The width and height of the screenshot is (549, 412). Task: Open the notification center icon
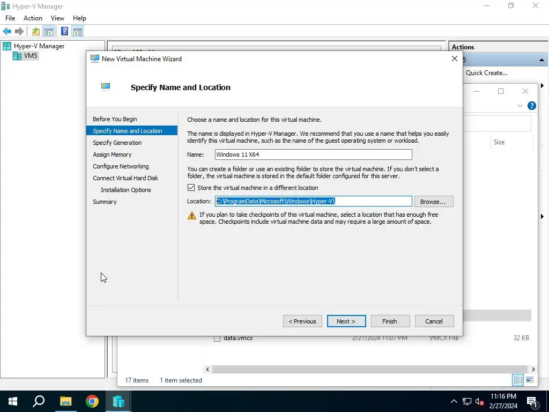coord(532,401)
